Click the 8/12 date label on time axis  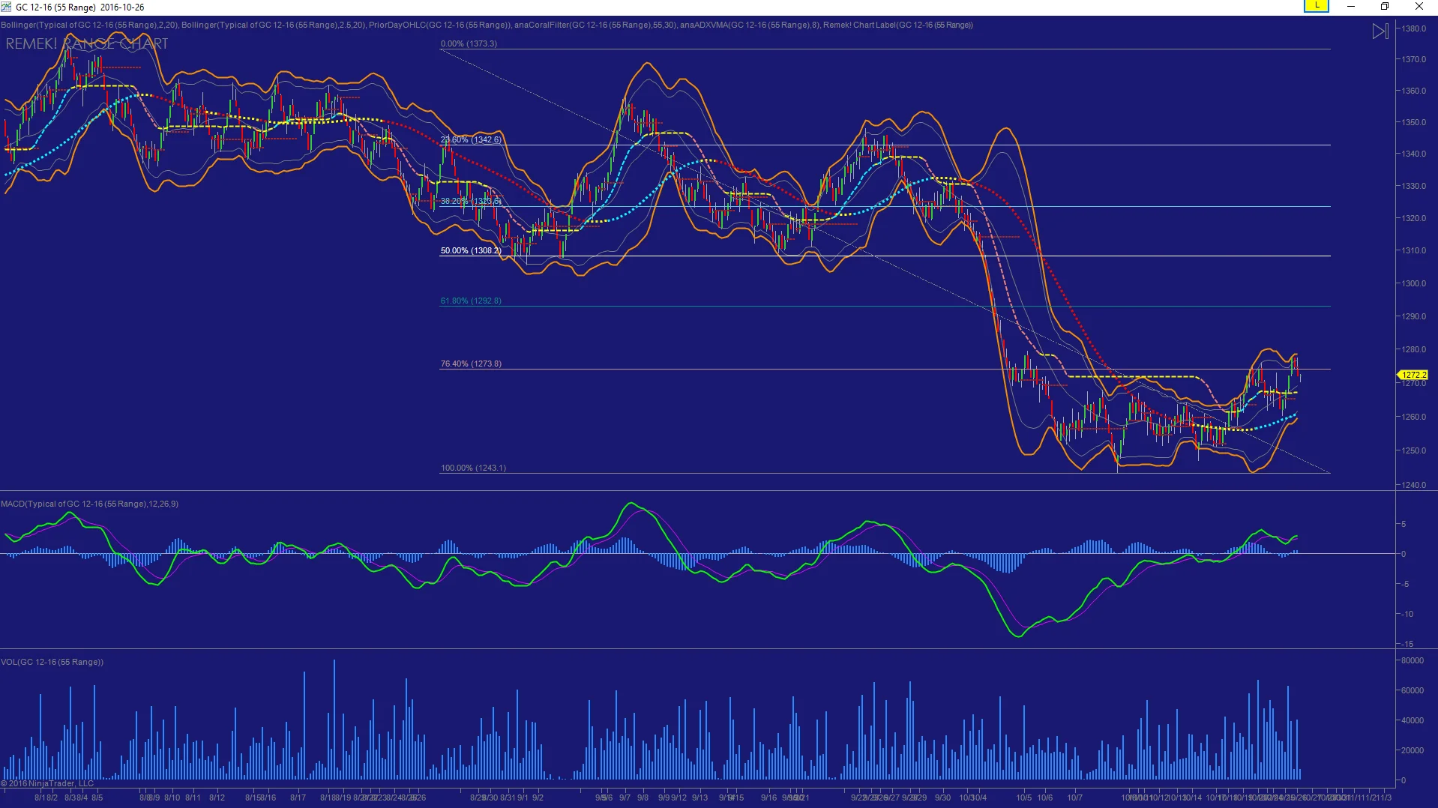[x=217, y=798]
